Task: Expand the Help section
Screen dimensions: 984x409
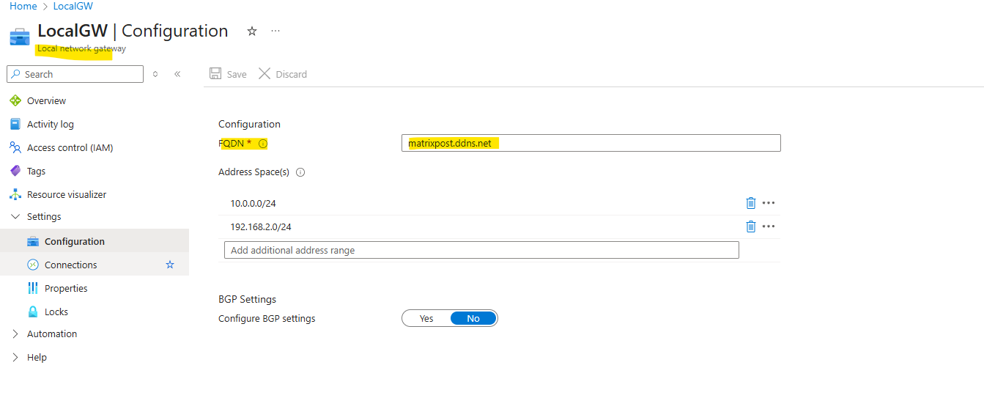Action: 15,357
